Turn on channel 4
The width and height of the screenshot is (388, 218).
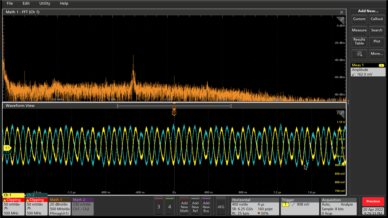(170, 206)
